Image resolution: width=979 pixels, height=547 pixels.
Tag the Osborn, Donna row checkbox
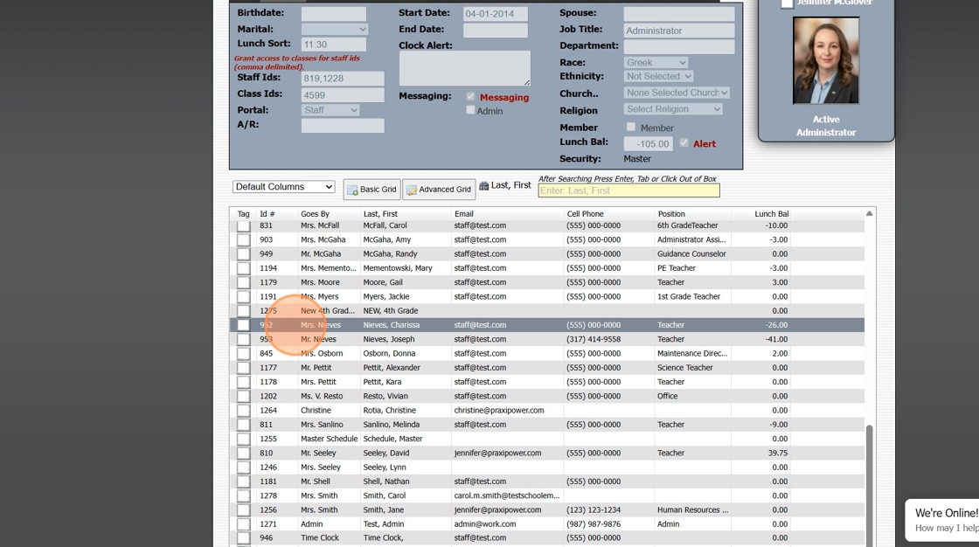(244, 353)
